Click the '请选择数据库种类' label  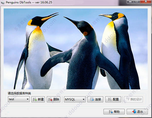point(19,93)
